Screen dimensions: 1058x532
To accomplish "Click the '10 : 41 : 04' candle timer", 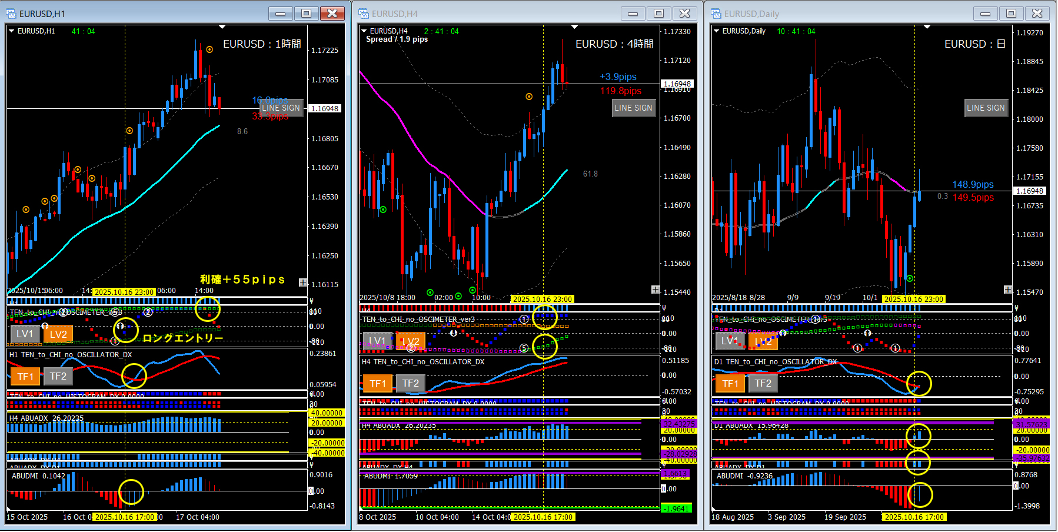I will 796,32.
